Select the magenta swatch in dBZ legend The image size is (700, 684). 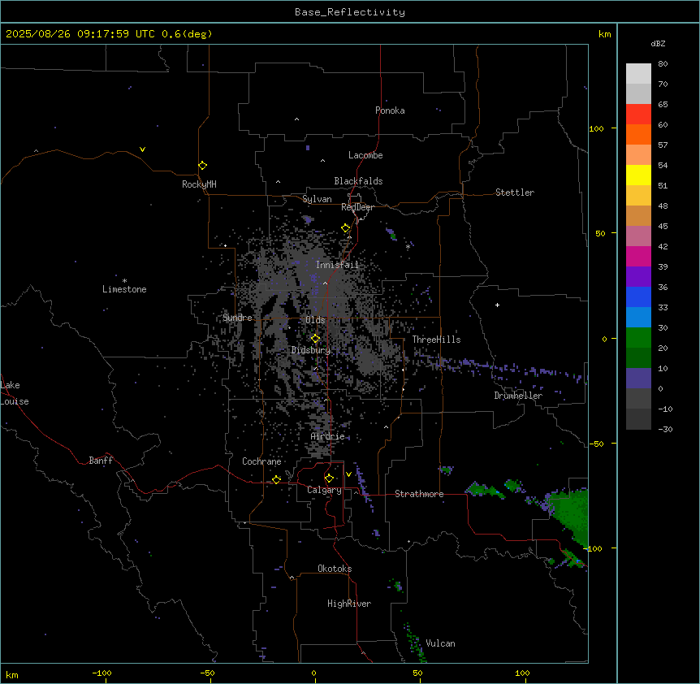click(x=638, y=256)
